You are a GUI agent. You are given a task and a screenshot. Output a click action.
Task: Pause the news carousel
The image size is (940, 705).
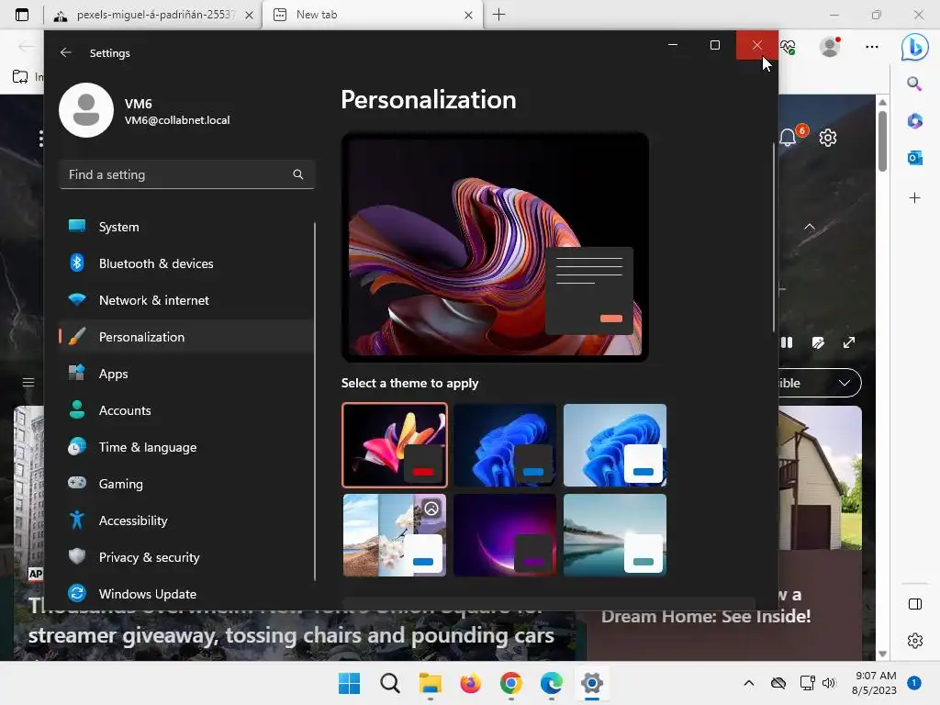click(786, 342)
